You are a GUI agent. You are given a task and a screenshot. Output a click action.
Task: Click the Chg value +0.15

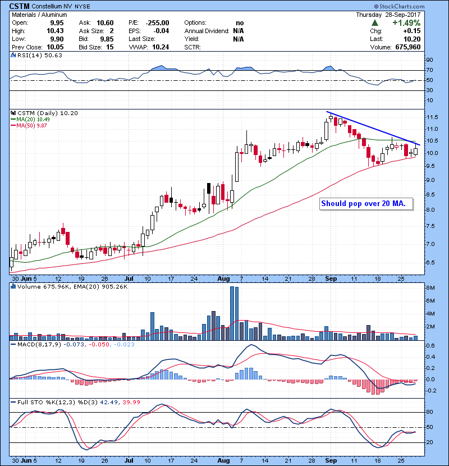click(412, 31)
